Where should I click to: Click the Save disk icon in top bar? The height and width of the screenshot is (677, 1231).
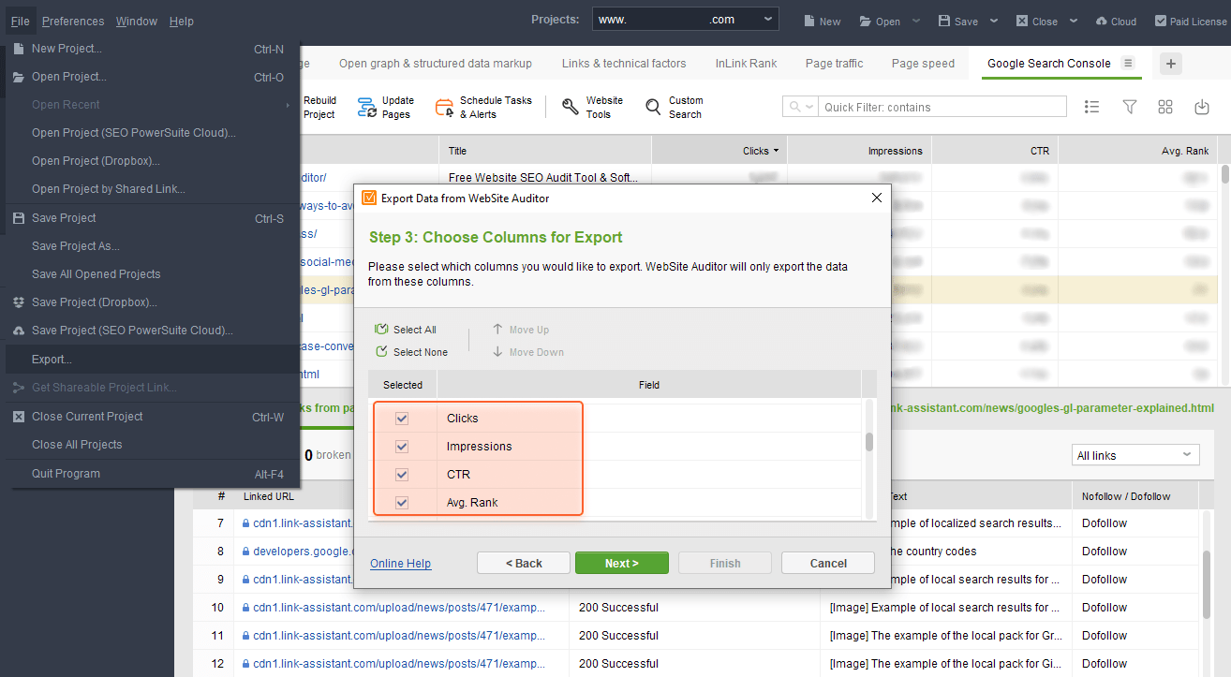point(944,22)
